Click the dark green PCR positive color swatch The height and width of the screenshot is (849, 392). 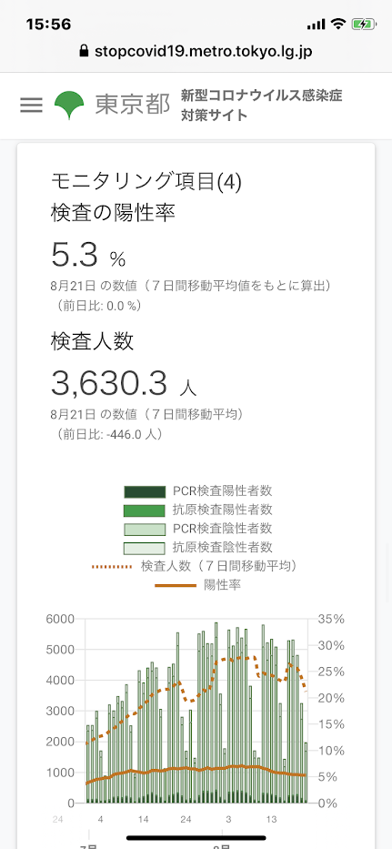(x=144, y=491)
